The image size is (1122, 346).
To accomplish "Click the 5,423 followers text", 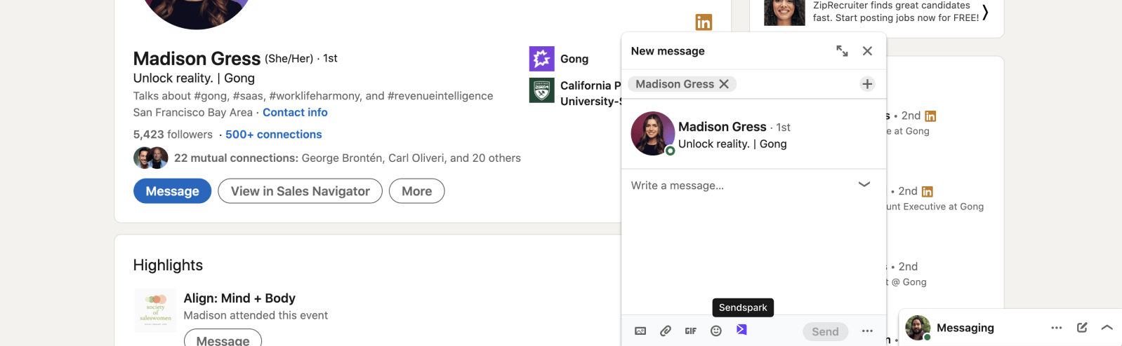I will (173, 134).
